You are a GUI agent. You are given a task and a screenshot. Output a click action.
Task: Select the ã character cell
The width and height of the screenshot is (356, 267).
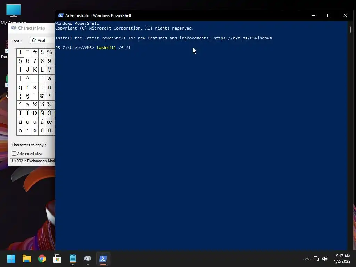[27, 122]
